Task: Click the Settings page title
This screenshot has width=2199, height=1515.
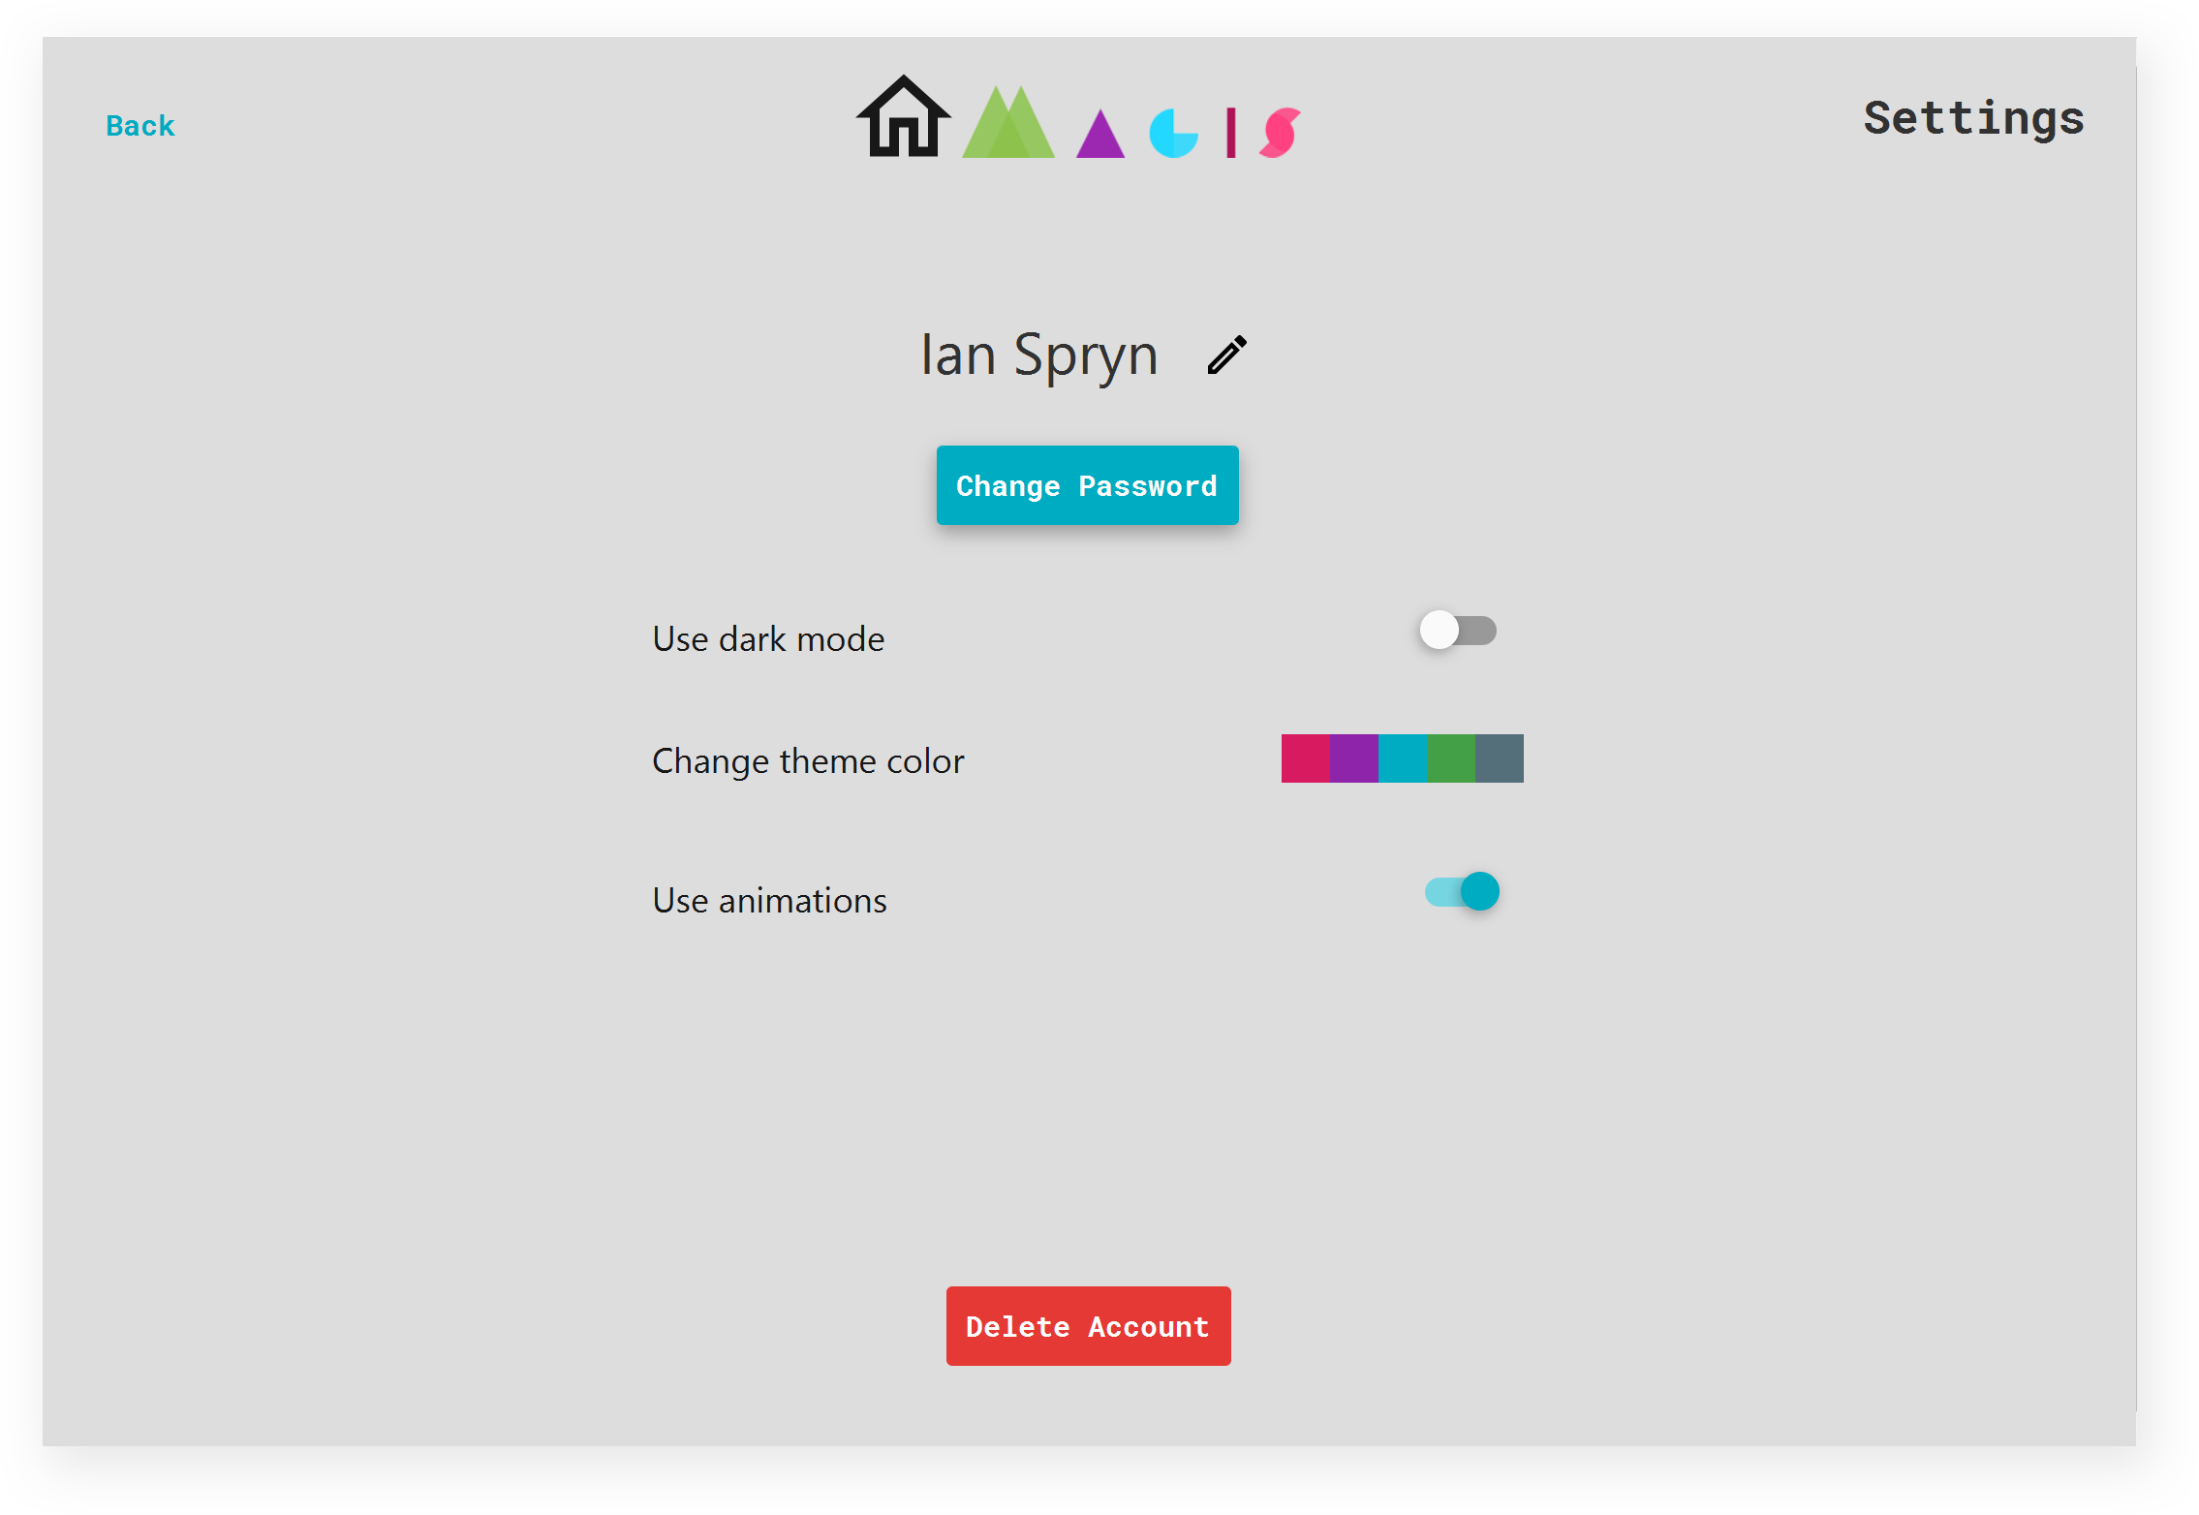Action: (1973, 118)
